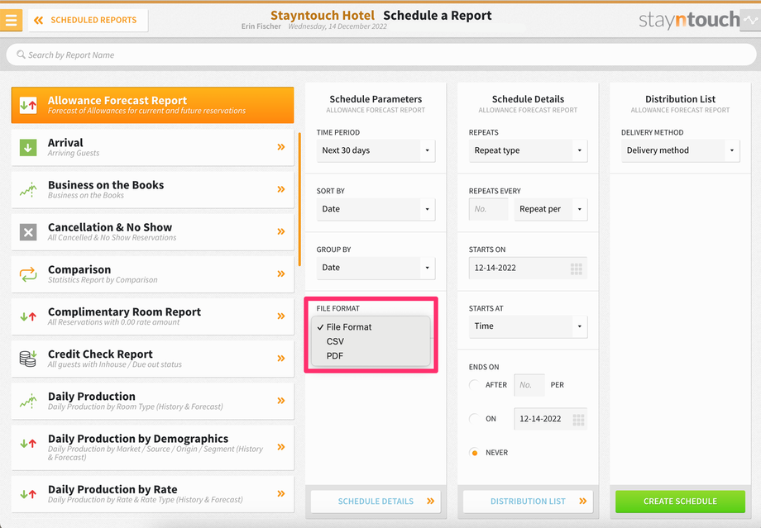Image resolution: width=761 pixels, height=528 pixels.
Task: Select the Ends On AFTER radio button
Action: click(x=474, y=385)
